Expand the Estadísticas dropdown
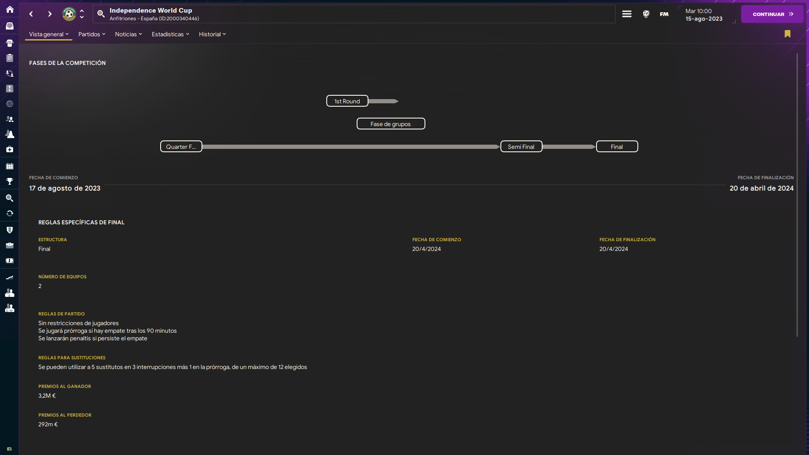Screen dimensions: 809x455 170,34
